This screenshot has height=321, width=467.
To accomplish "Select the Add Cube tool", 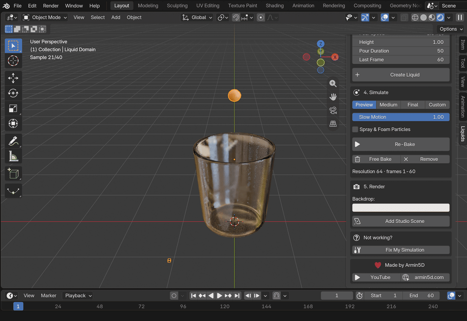I will pyautogui.click(x=13, y=173).
